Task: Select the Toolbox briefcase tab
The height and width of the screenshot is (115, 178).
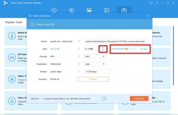Action: click(x=124, y=10)
